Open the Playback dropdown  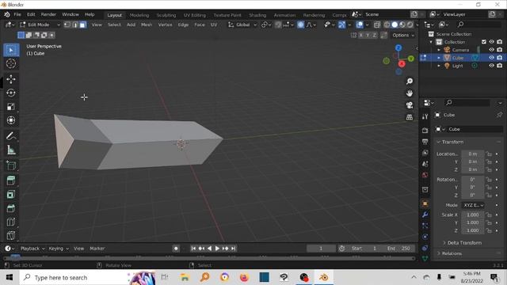(32, 249)
